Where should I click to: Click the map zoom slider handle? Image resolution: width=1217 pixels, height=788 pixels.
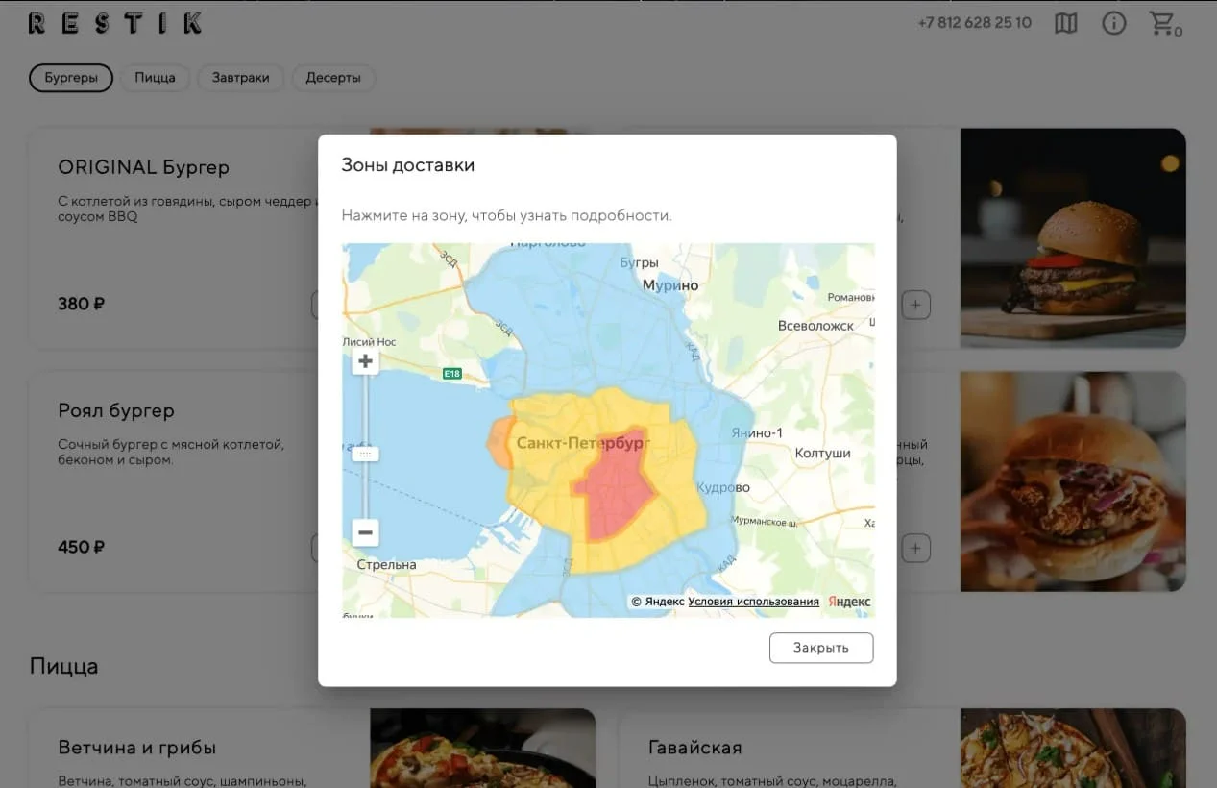point(365,454)
